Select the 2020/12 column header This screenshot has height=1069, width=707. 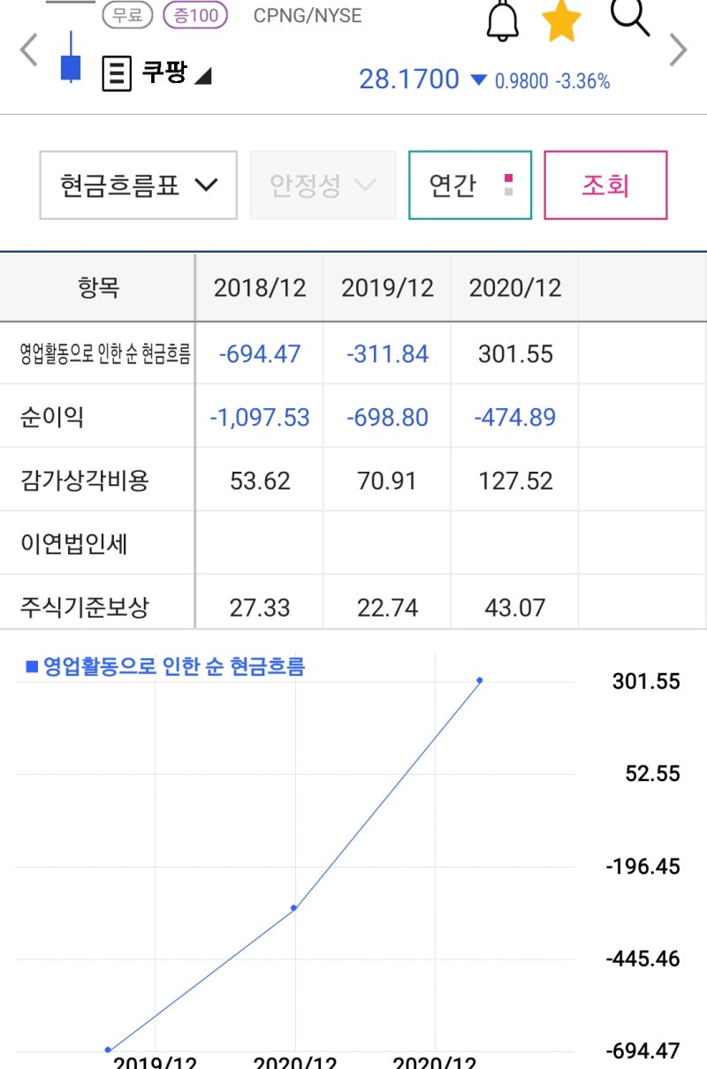pyautogui.click(x=515, y=288)
